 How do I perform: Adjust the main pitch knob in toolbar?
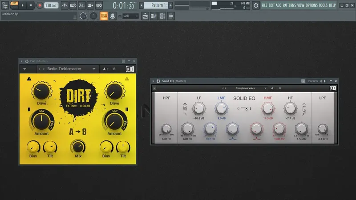pos(93,16)
